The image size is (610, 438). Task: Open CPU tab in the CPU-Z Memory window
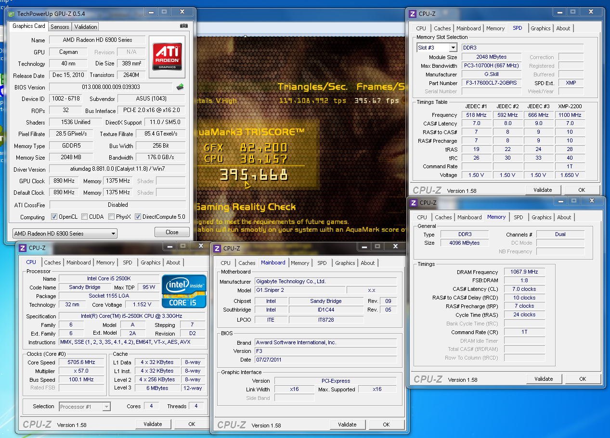coord(422,217)
